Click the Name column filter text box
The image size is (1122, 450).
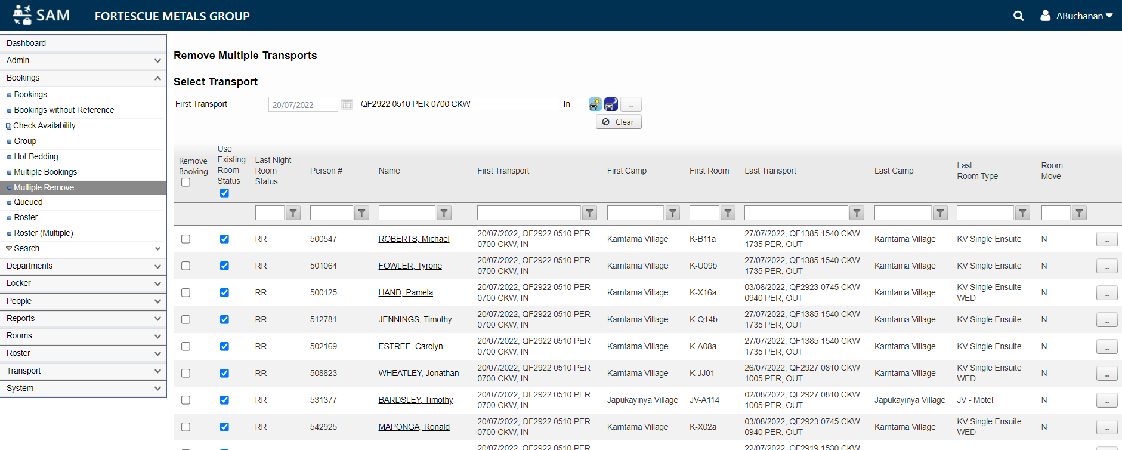point(407,213)
